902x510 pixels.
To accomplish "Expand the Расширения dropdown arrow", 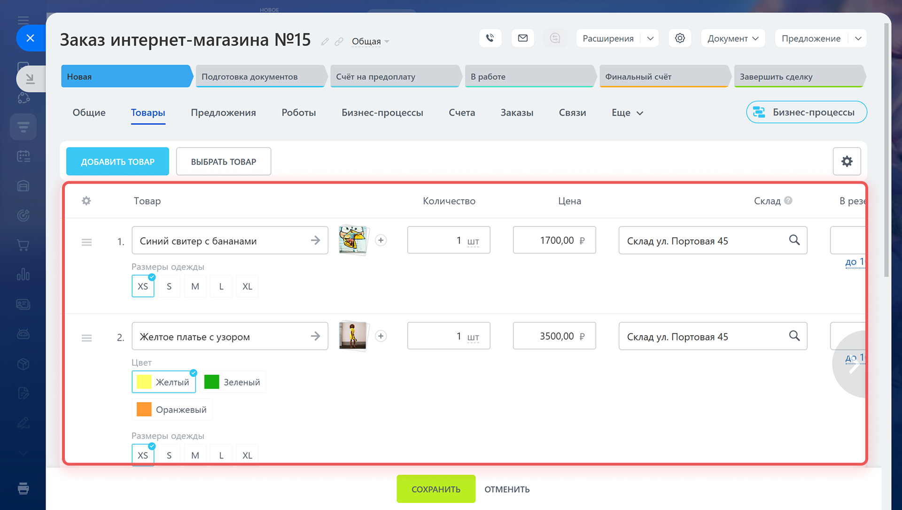I will click(x=650, y=39).
